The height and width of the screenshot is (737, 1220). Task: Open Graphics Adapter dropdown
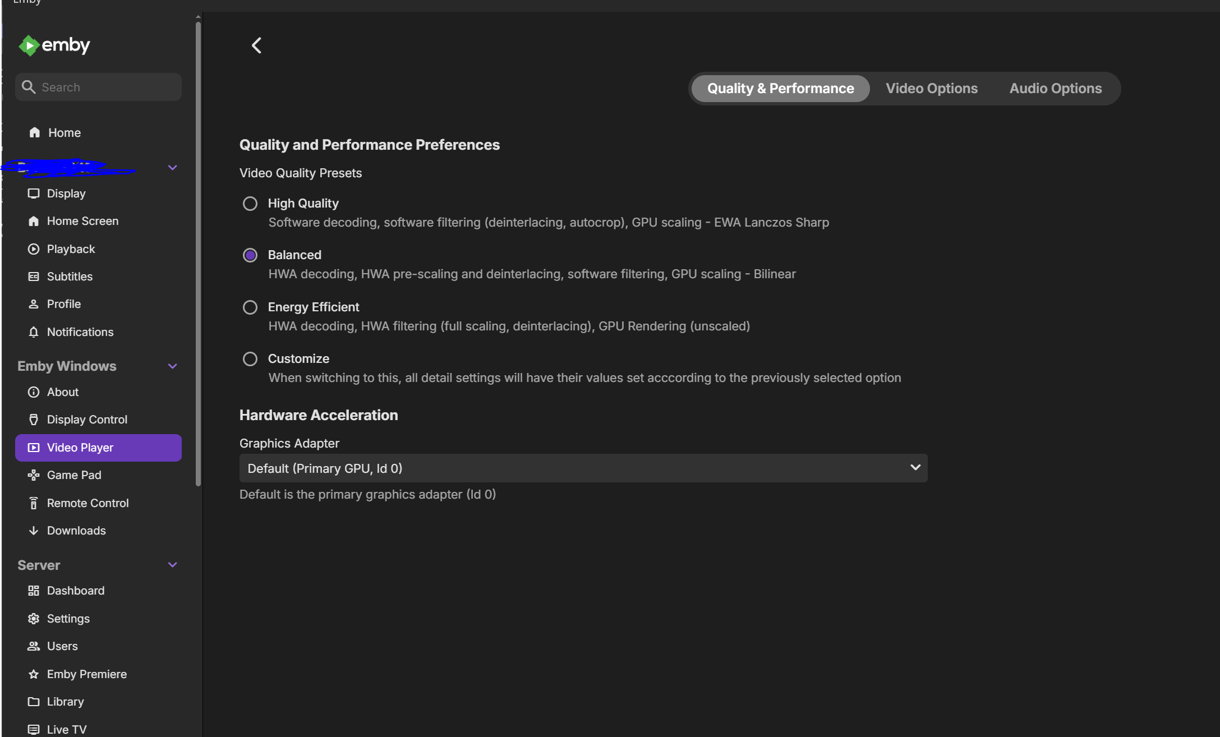(583, 468)
